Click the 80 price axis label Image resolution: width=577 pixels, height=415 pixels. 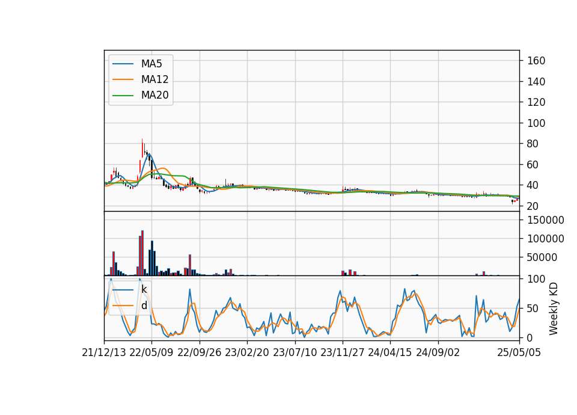(x=533, y=144)
